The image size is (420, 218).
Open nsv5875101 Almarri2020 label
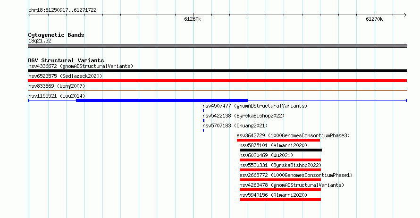point(273,145)
